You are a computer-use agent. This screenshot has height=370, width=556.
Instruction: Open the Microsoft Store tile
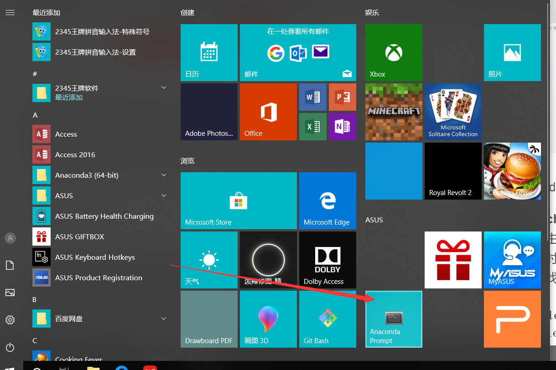[x=239, y=200]
